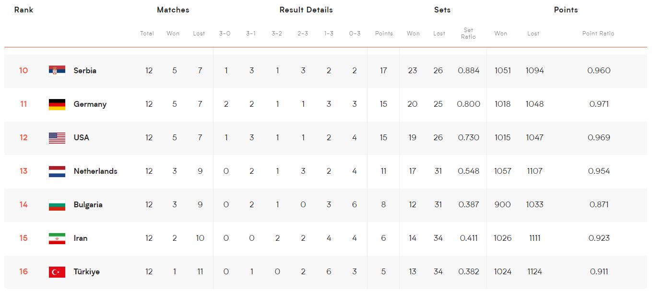Click the Result Details Points header

click(384, 34)
